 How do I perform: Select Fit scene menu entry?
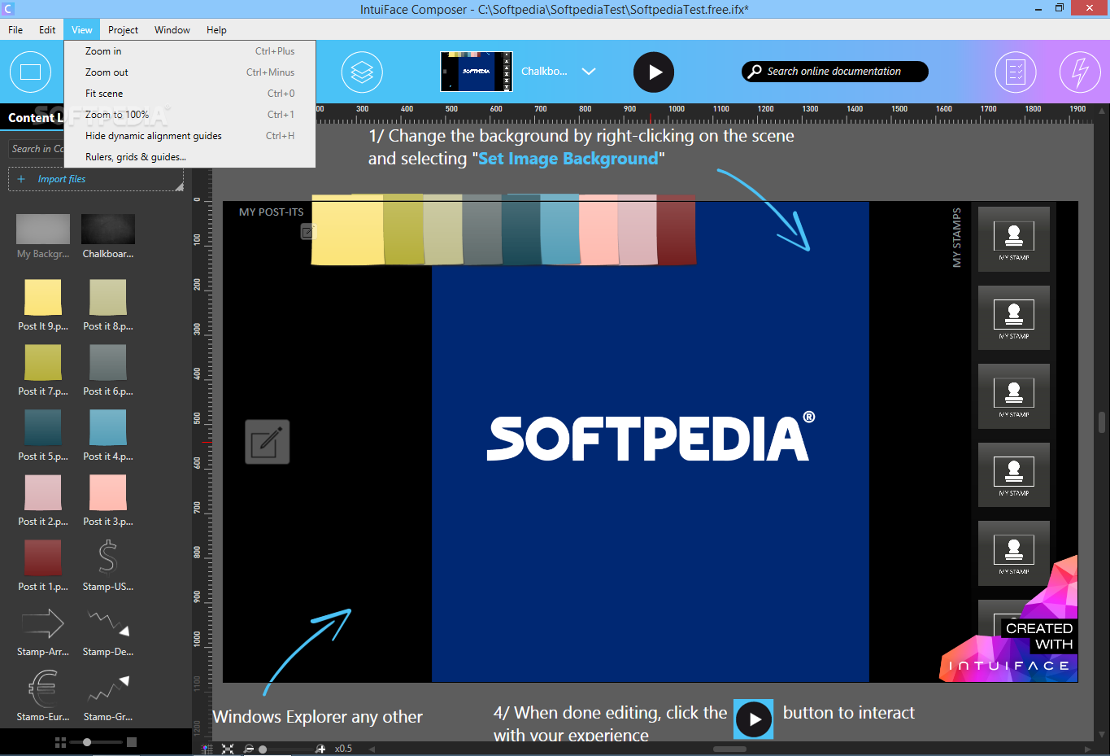click(x=189, y=94)
